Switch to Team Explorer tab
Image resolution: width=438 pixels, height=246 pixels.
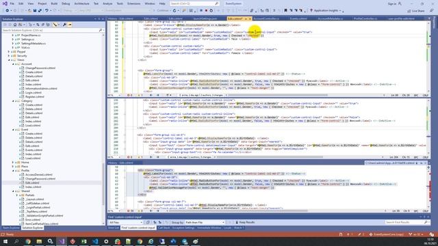pos(11,228)
